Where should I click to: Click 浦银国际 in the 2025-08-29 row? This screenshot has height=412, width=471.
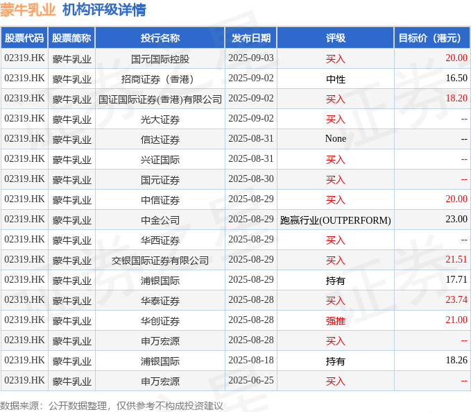(x=160, y=281)
